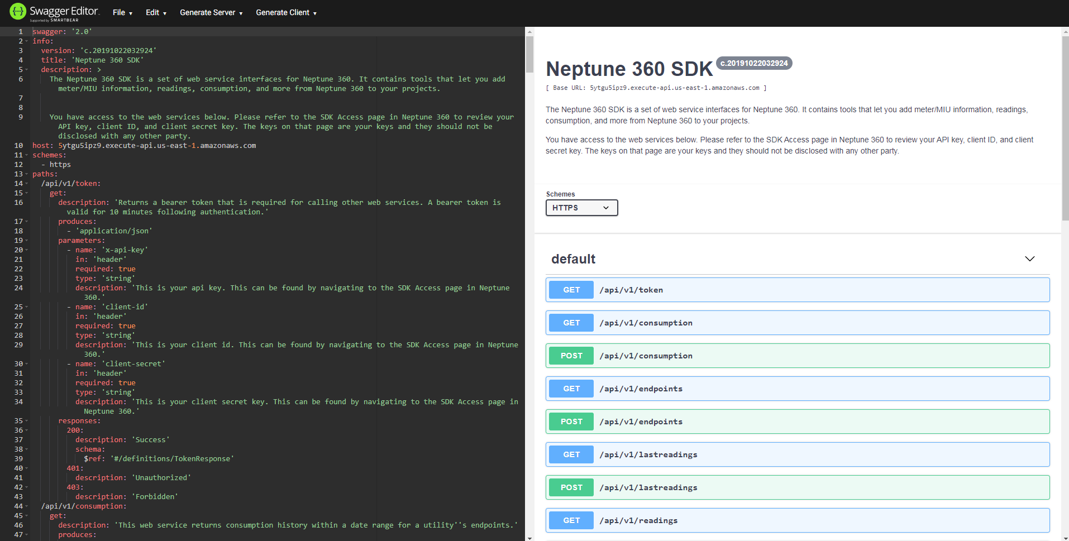The width and height of the screenshot is (1069, 541).
Task: Fold 401 response at line 40
Action: (x=26, y=468)
